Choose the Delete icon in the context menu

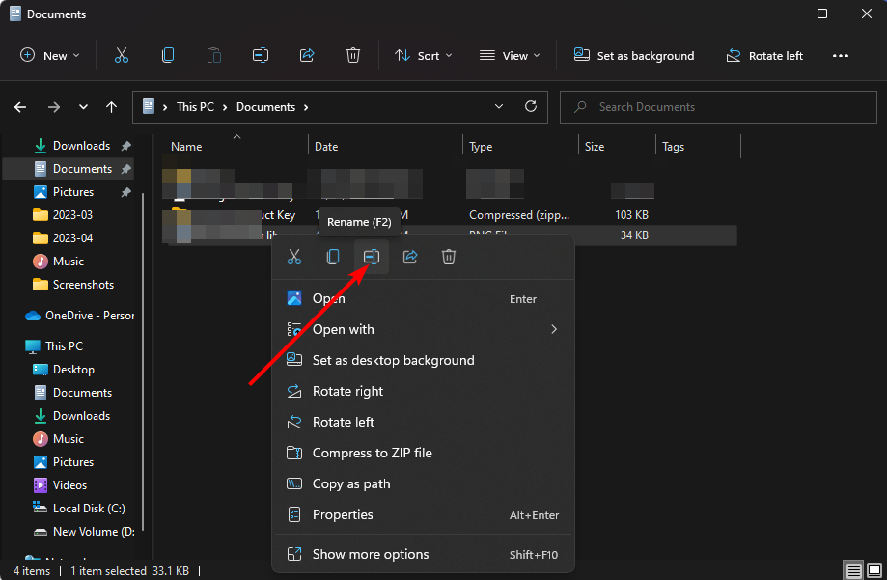pyautogui.click(x=449, y=257)
